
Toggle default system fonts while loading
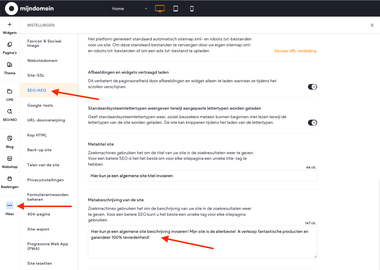(312, 123)
